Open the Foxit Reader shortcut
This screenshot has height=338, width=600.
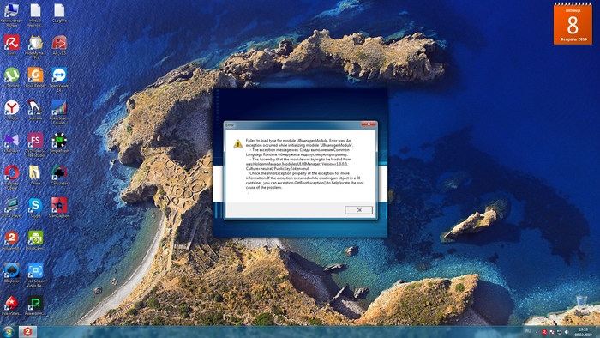35,77
